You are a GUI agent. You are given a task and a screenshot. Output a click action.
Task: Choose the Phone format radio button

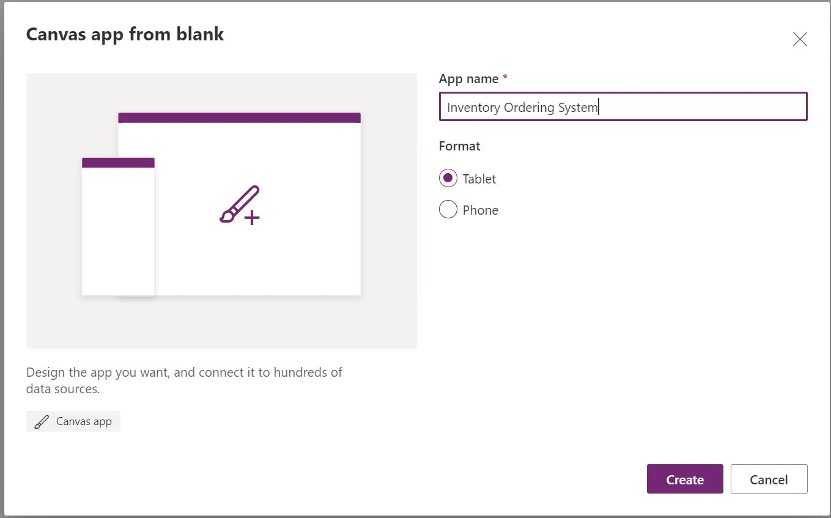pos(448,210)
